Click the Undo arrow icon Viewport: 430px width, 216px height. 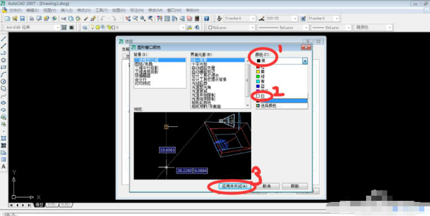[x=103, y=19]
